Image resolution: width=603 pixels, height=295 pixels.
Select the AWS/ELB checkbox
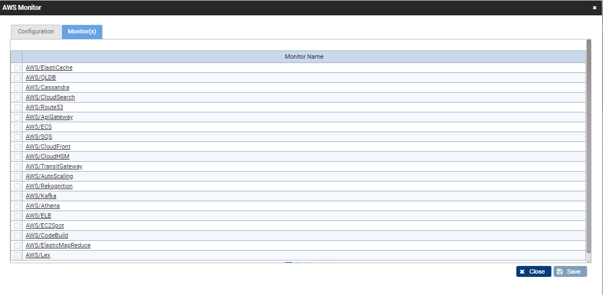18,216
